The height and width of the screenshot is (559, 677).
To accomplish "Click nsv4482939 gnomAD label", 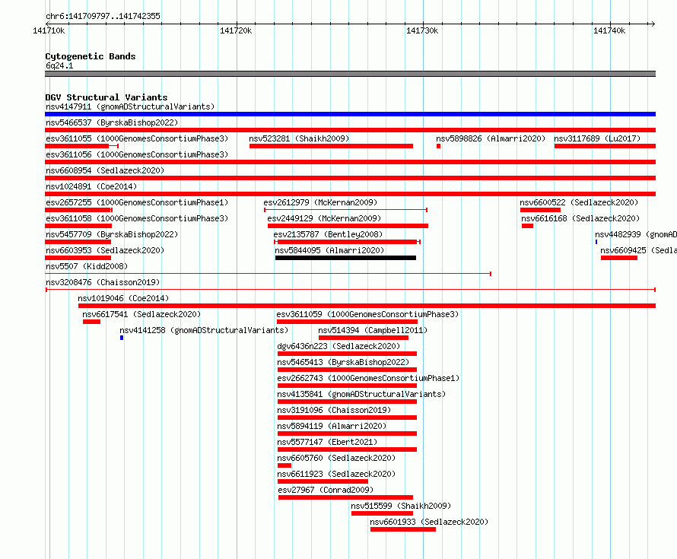I will pos(636,234).
